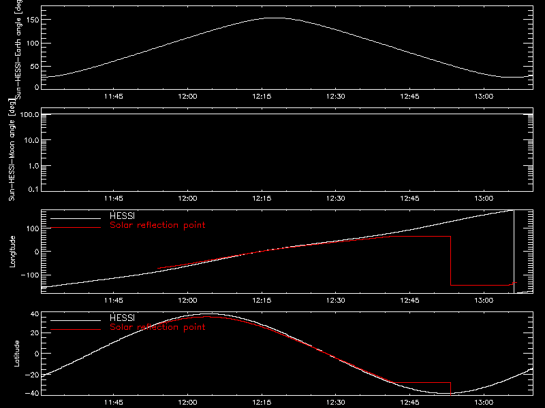Click the Latitude axis title
This screenshot has width=545, height=408.
(16, 354)
